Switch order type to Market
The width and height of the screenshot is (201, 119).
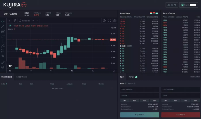tap(131, 83)
